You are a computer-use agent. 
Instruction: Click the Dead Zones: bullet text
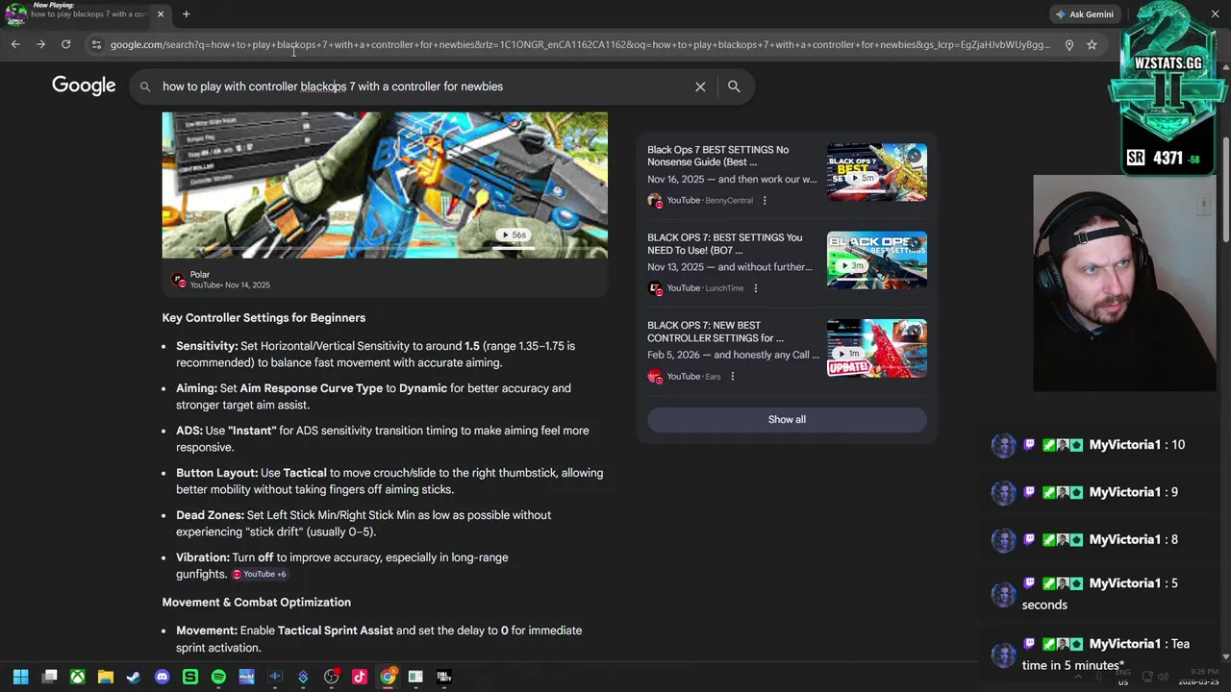tap(364, 523)
